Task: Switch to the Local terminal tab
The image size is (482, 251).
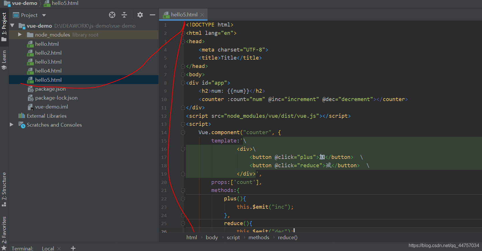Action: 48,248
